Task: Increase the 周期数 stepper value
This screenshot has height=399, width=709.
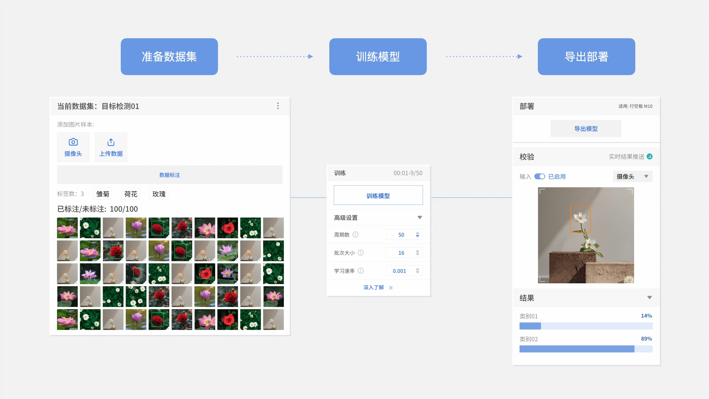Action: [417, 233]
